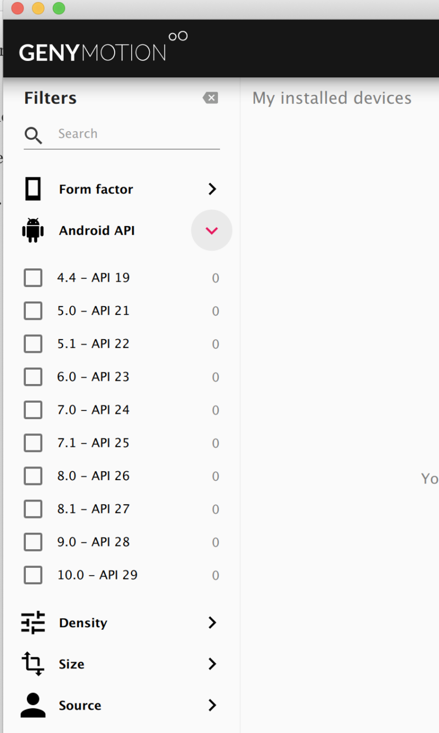Check the 8.0 – API 26 filter
This screenshot has width=439, height=733.
(33, 476)
